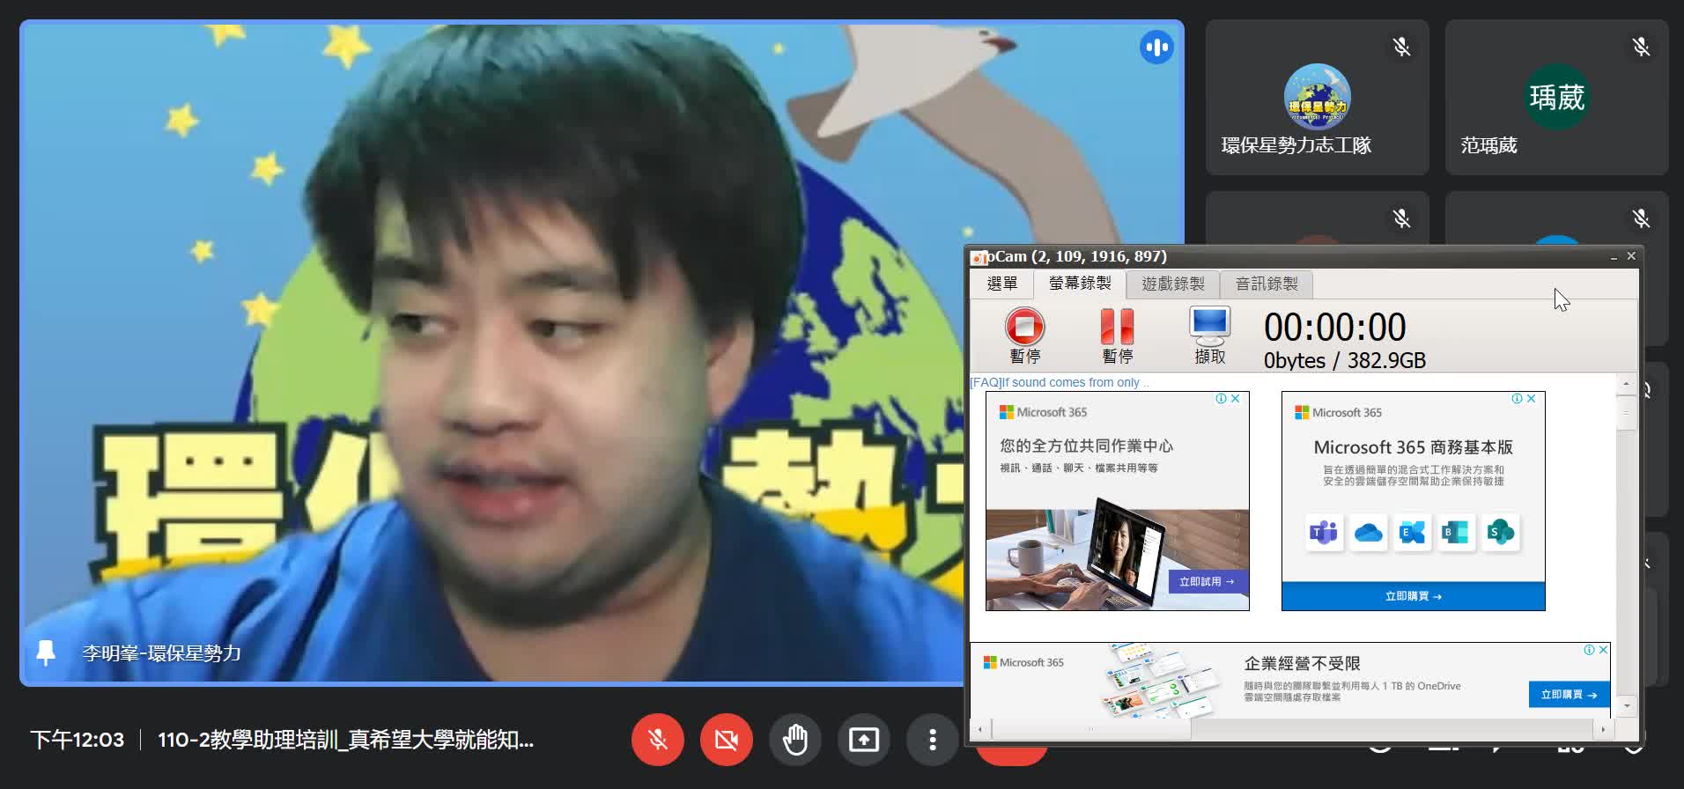Click muted mic icon on 范瑀葳 tile
The width and height of the screenshot is (1684, 789).
(1641, 47)
